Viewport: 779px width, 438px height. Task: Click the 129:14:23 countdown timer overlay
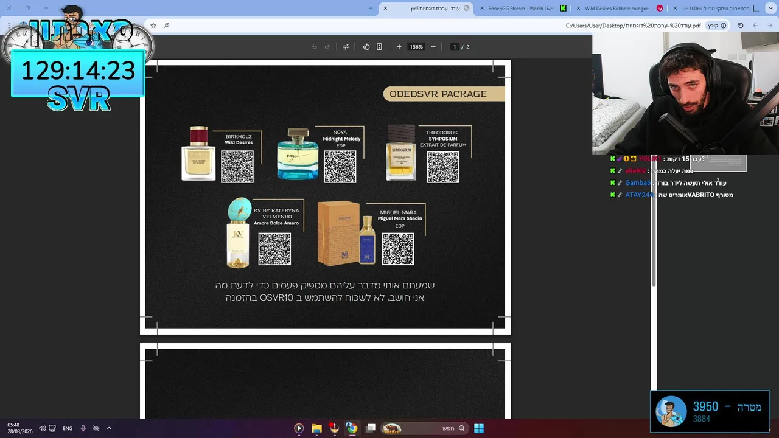(x=78, y=71)
